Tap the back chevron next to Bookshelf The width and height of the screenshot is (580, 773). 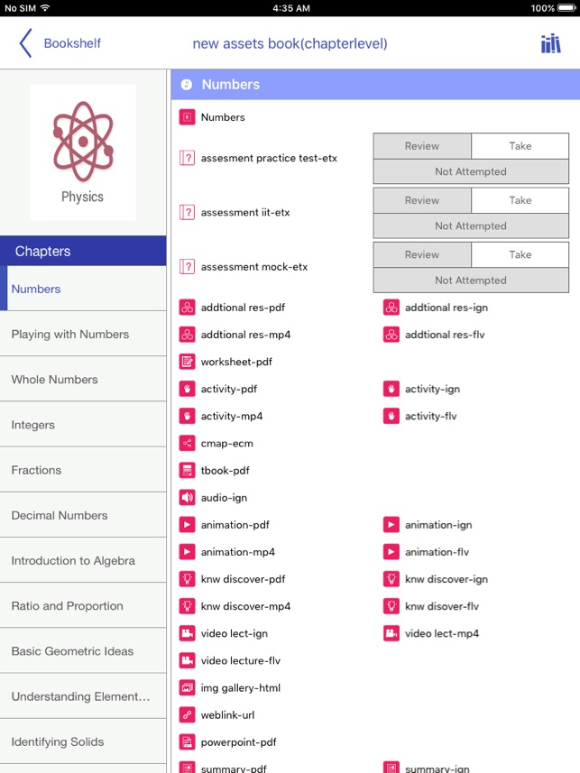[25, 43]
